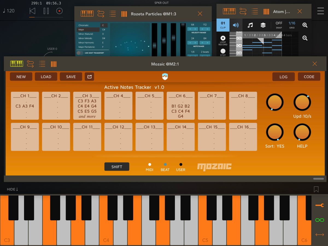The width and height of the screenshot is (328, 246).
Task: Open the preset list icon in Atom window
Action: 255,11
